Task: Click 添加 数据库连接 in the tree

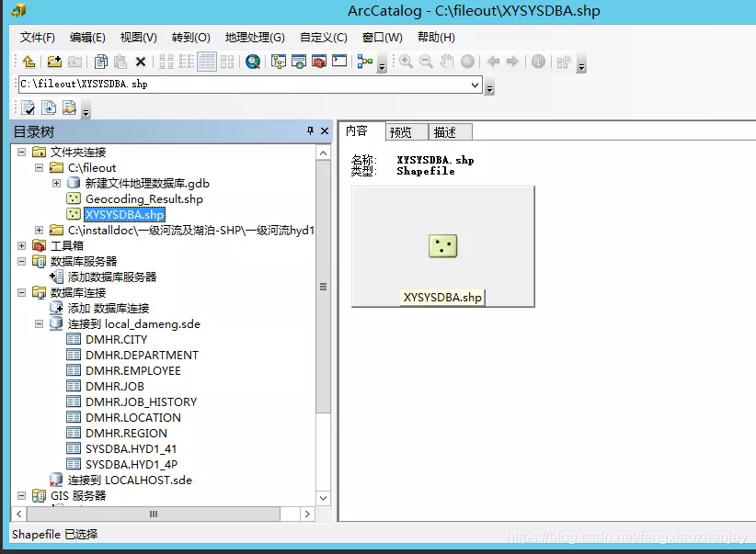Action: pyautogui.click(x=108, y=309)
